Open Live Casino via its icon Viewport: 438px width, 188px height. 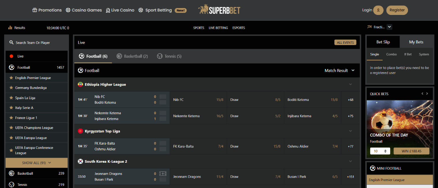click(x=107, y=10)
